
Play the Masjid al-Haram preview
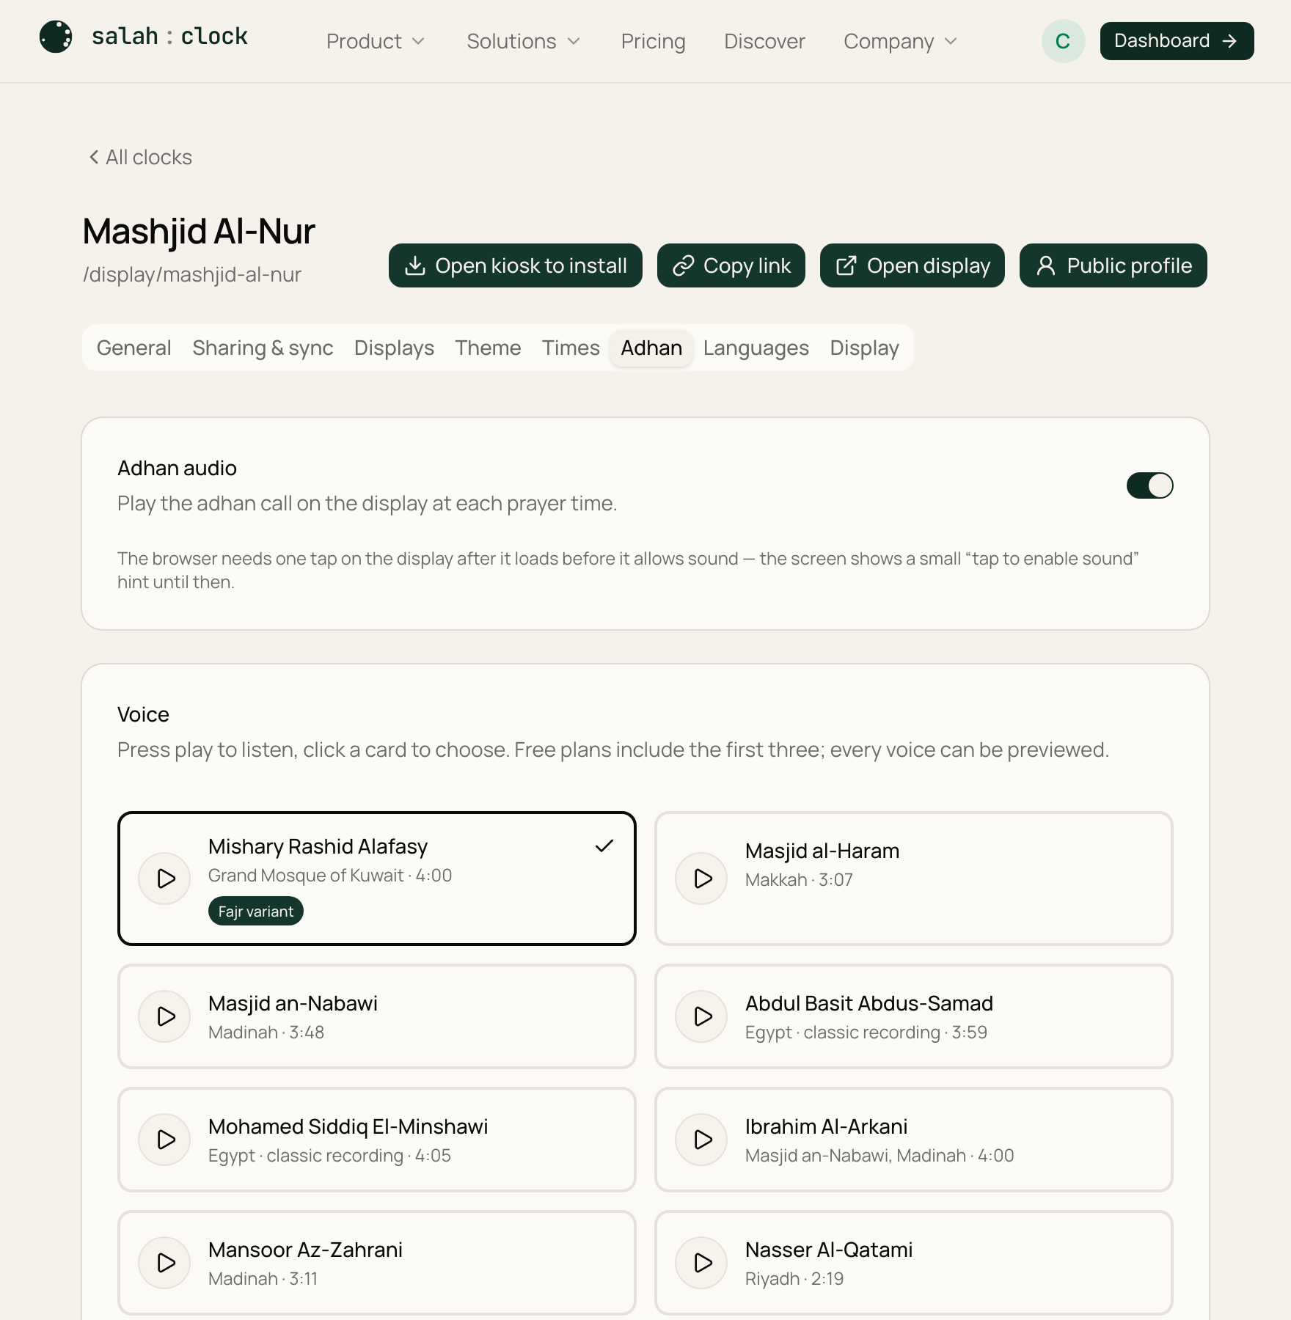coord(702,879)
